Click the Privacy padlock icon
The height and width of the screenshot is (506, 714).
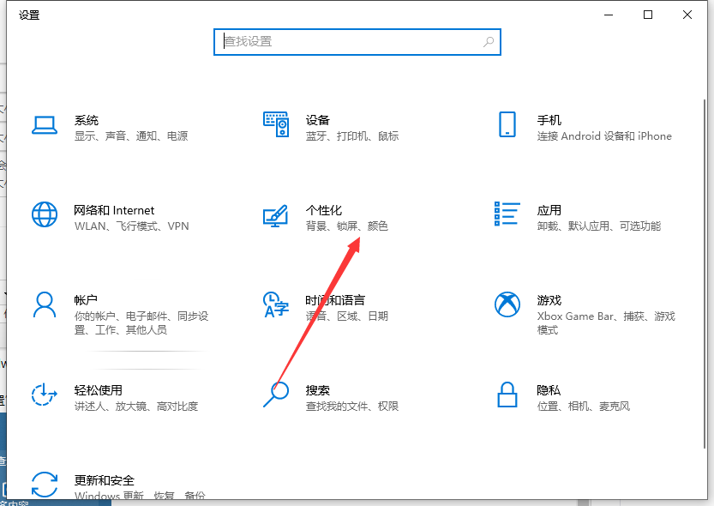tap(507, 395)
